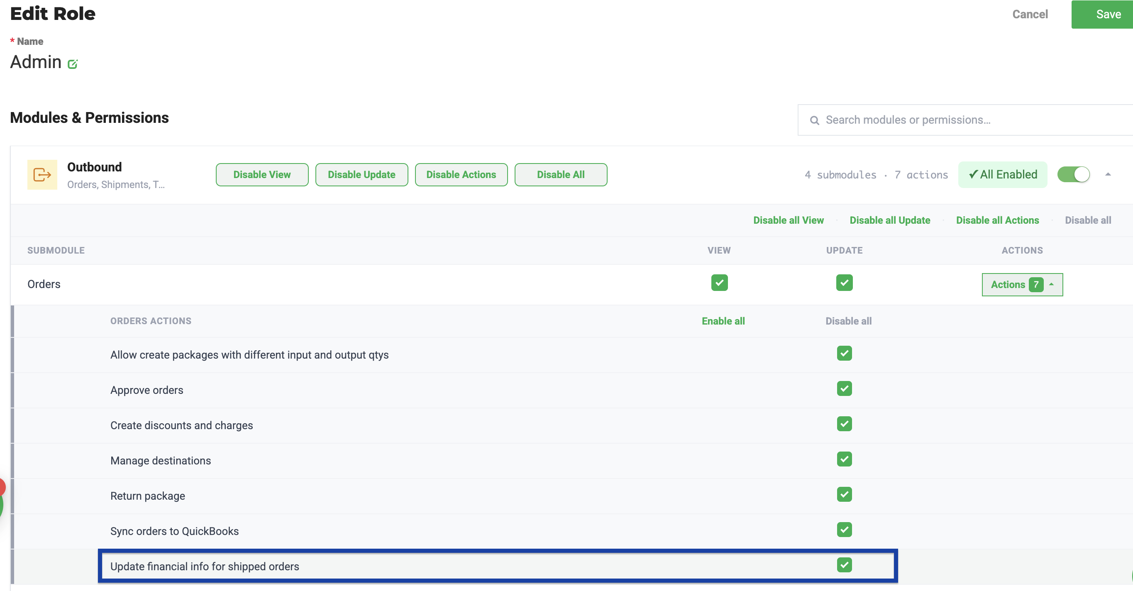Click the 'Manage destinations' action label
This screenshot has width=1133, height=591.
pyautogui.click(x=161, y=460)
